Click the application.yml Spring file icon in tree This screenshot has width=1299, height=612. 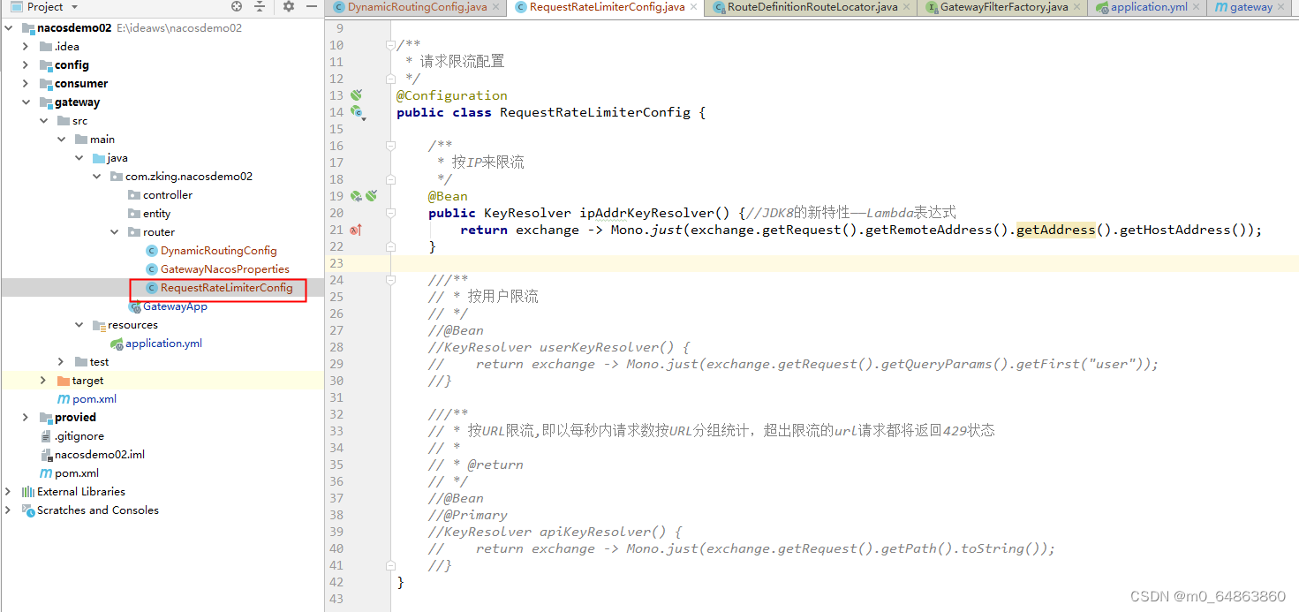(x=117, y=344)
